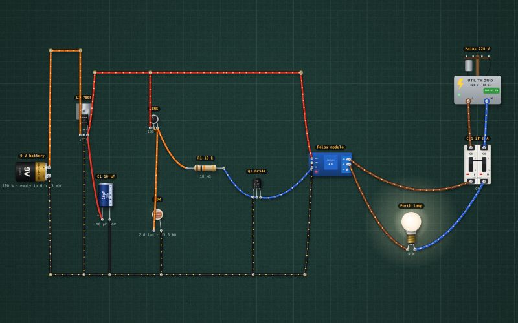Click the 'Mains 220 V' label
Viewport: 518px width, 323px height.
pyautogui.click(x=477, y=49)
